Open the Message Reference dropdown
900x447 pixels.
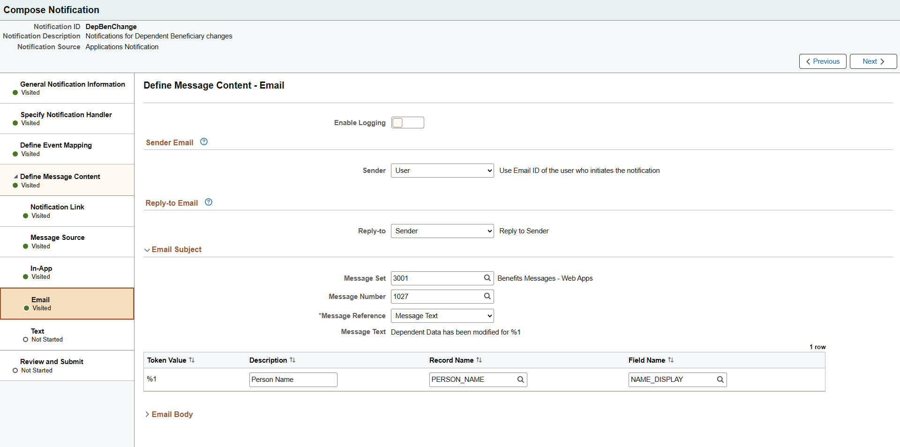click(x=442, y=315)
